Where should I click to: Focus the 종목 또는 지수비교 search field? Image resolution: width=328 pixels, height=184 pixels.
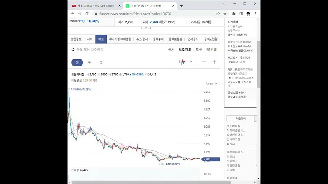[x=90, y=50]
